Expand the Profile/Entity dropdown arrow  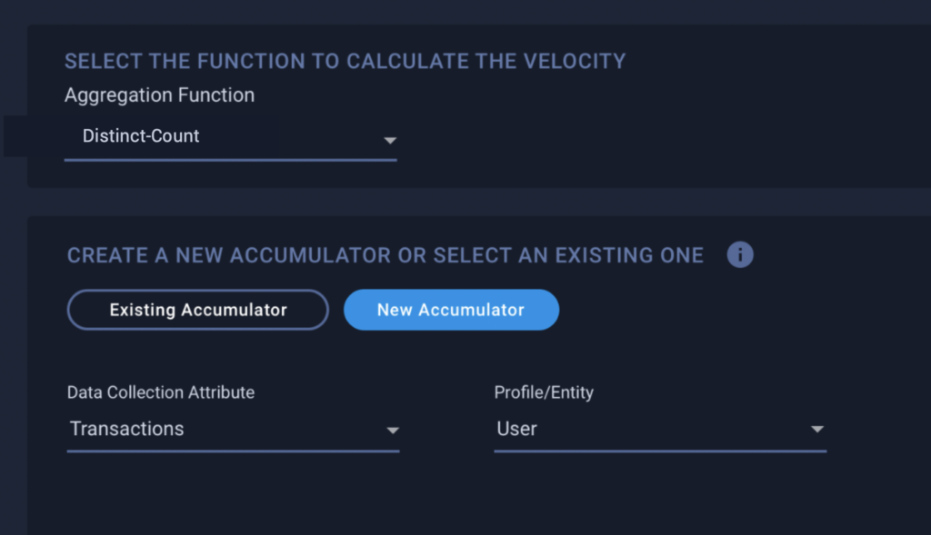(817, 429)
